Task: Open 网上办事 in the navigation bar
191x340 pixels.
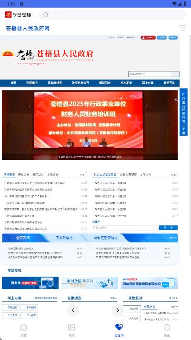Action: click(148, 83)
